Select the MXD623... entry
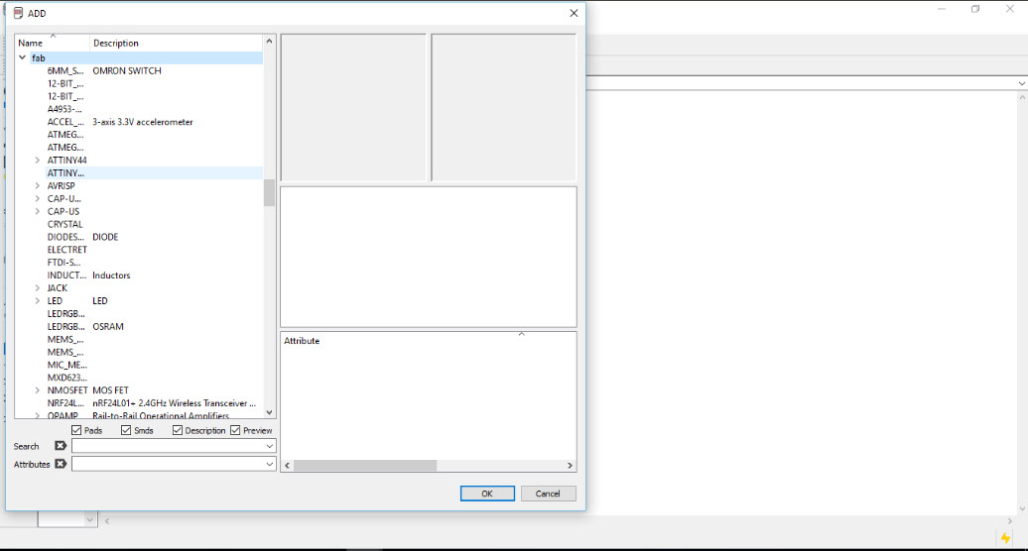Viewport: 1028px width, 551px height. point(154,378)
